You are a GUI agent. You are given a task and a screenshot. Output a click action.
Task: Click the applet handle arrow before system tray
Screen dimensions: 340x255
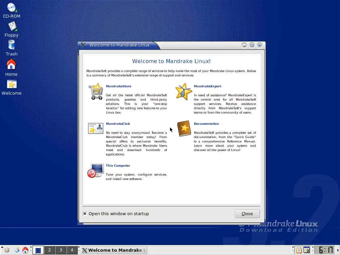pos(293,247)
